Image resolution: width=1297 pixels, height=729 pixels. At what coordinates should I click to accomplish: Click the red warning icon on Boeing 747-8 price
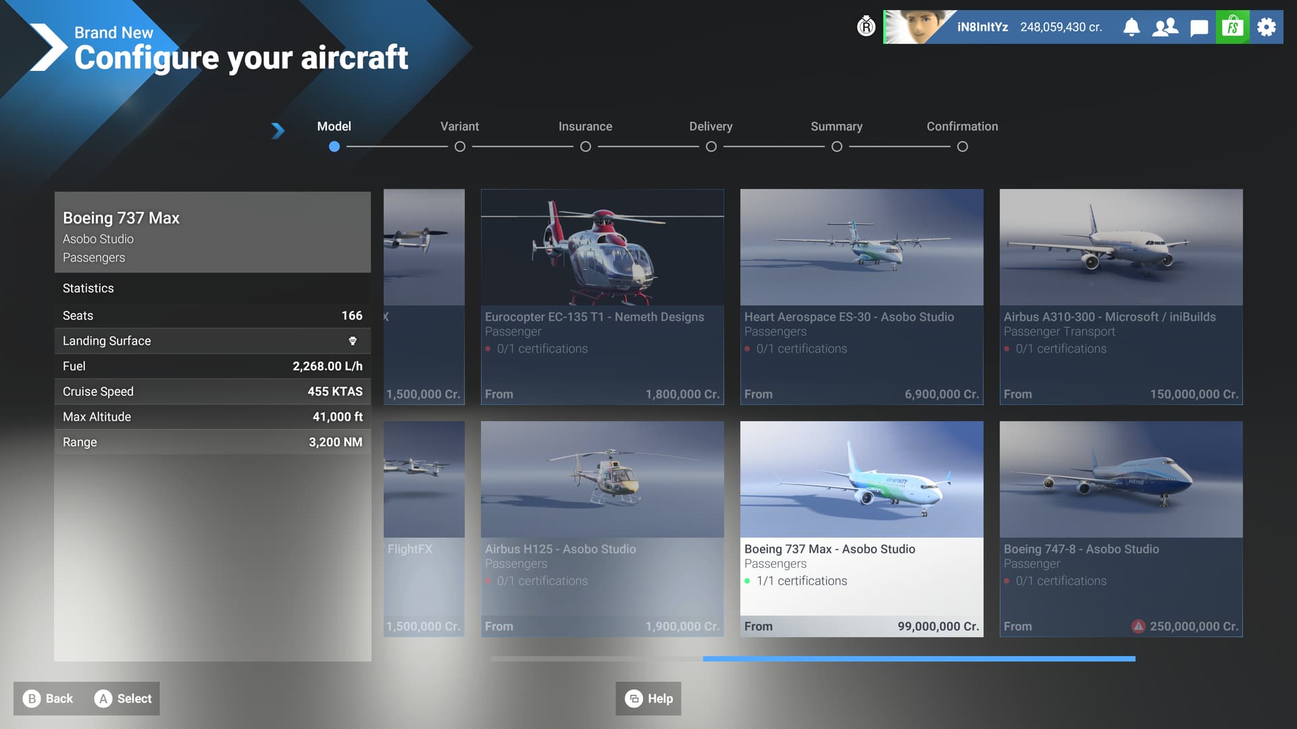(1138, 626)
